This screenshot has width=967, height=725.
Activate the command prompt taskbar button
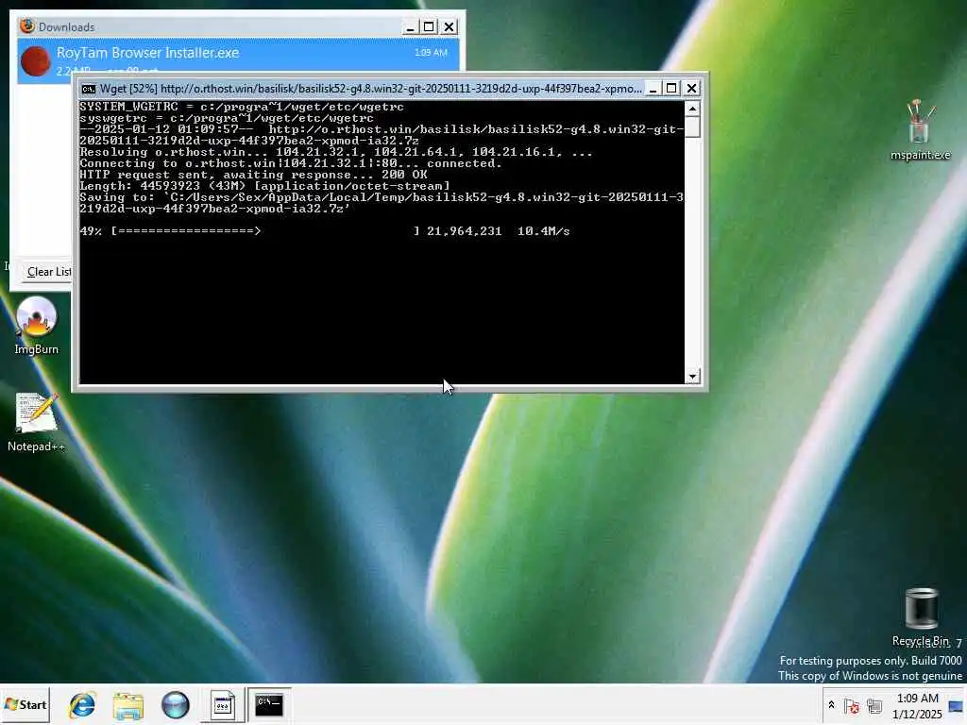pos(269,704)
